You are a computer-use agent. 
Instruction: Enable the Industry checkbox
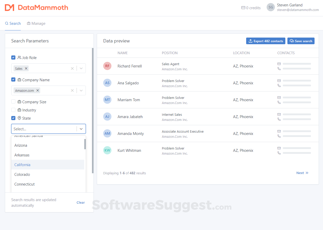13,110
